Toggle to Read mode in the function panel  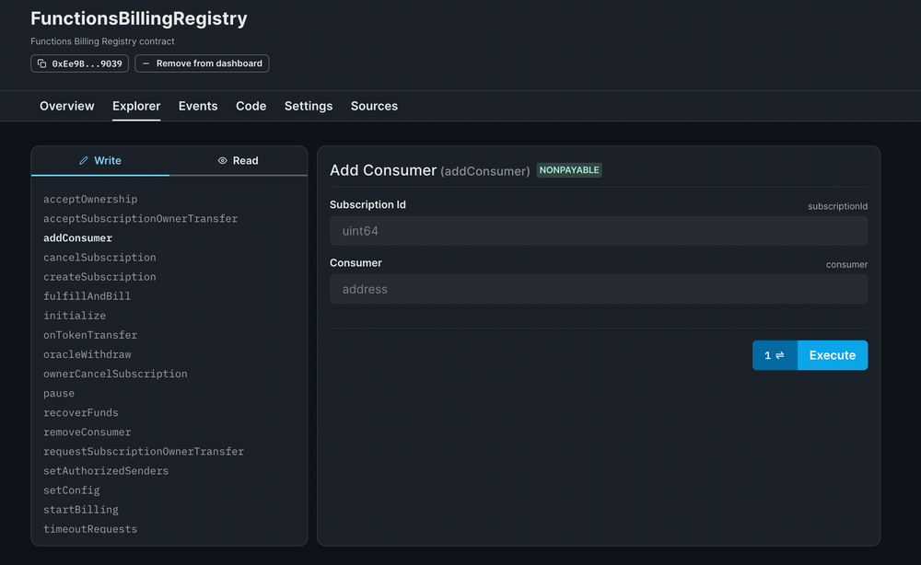pyautogui.click(x=238, y=160)
